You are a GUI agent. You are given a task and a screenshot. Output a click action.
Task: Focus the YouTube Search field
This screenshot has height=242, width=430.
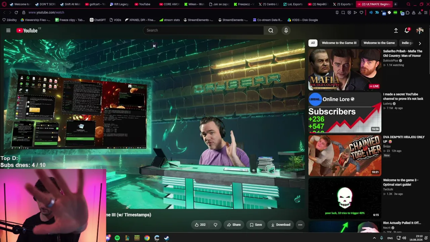203,30
